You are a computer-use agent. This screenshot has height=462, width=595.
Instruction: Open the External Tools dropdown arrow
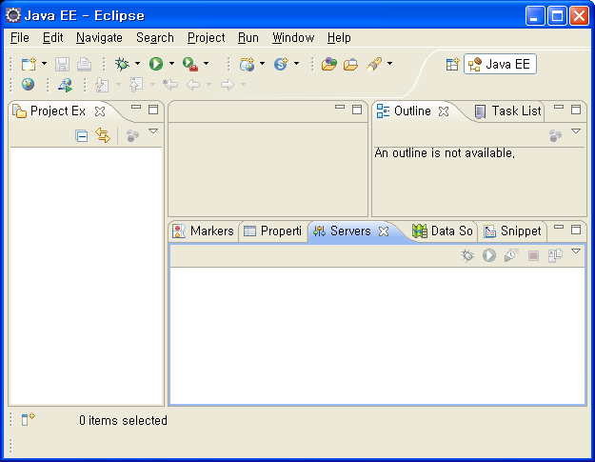[206, 64]
